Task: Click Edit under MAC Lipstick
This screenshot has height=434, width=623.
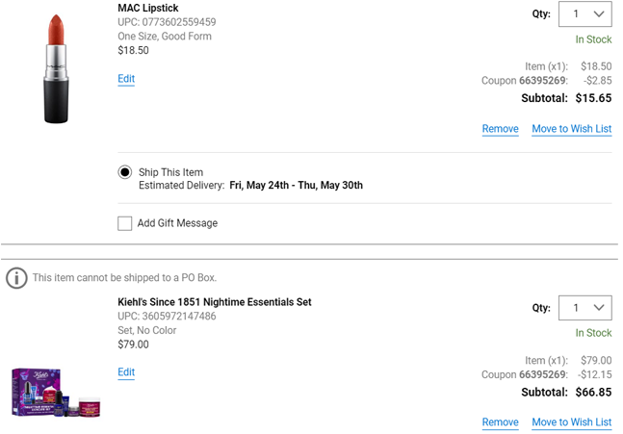Action: click(x=126, y=79)
